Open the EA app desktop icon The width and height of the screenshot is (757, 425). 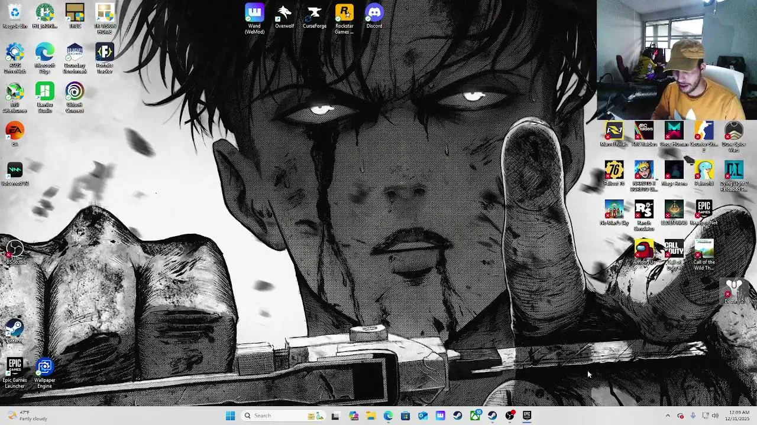tap(15, 134)
